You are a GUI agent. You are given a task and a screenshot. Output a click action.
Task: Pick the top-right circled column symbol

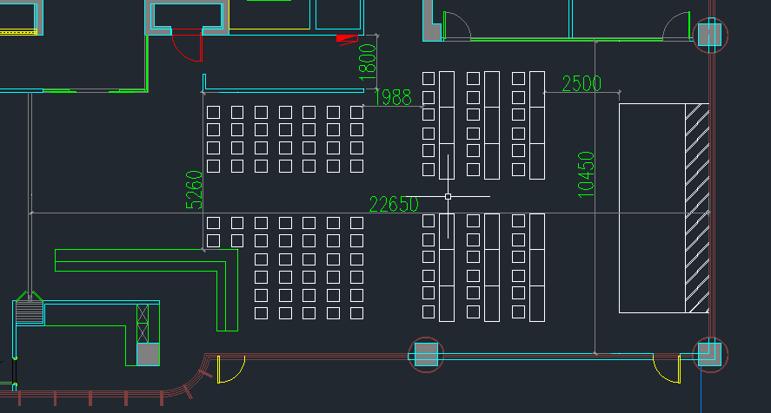click(710, 35)
